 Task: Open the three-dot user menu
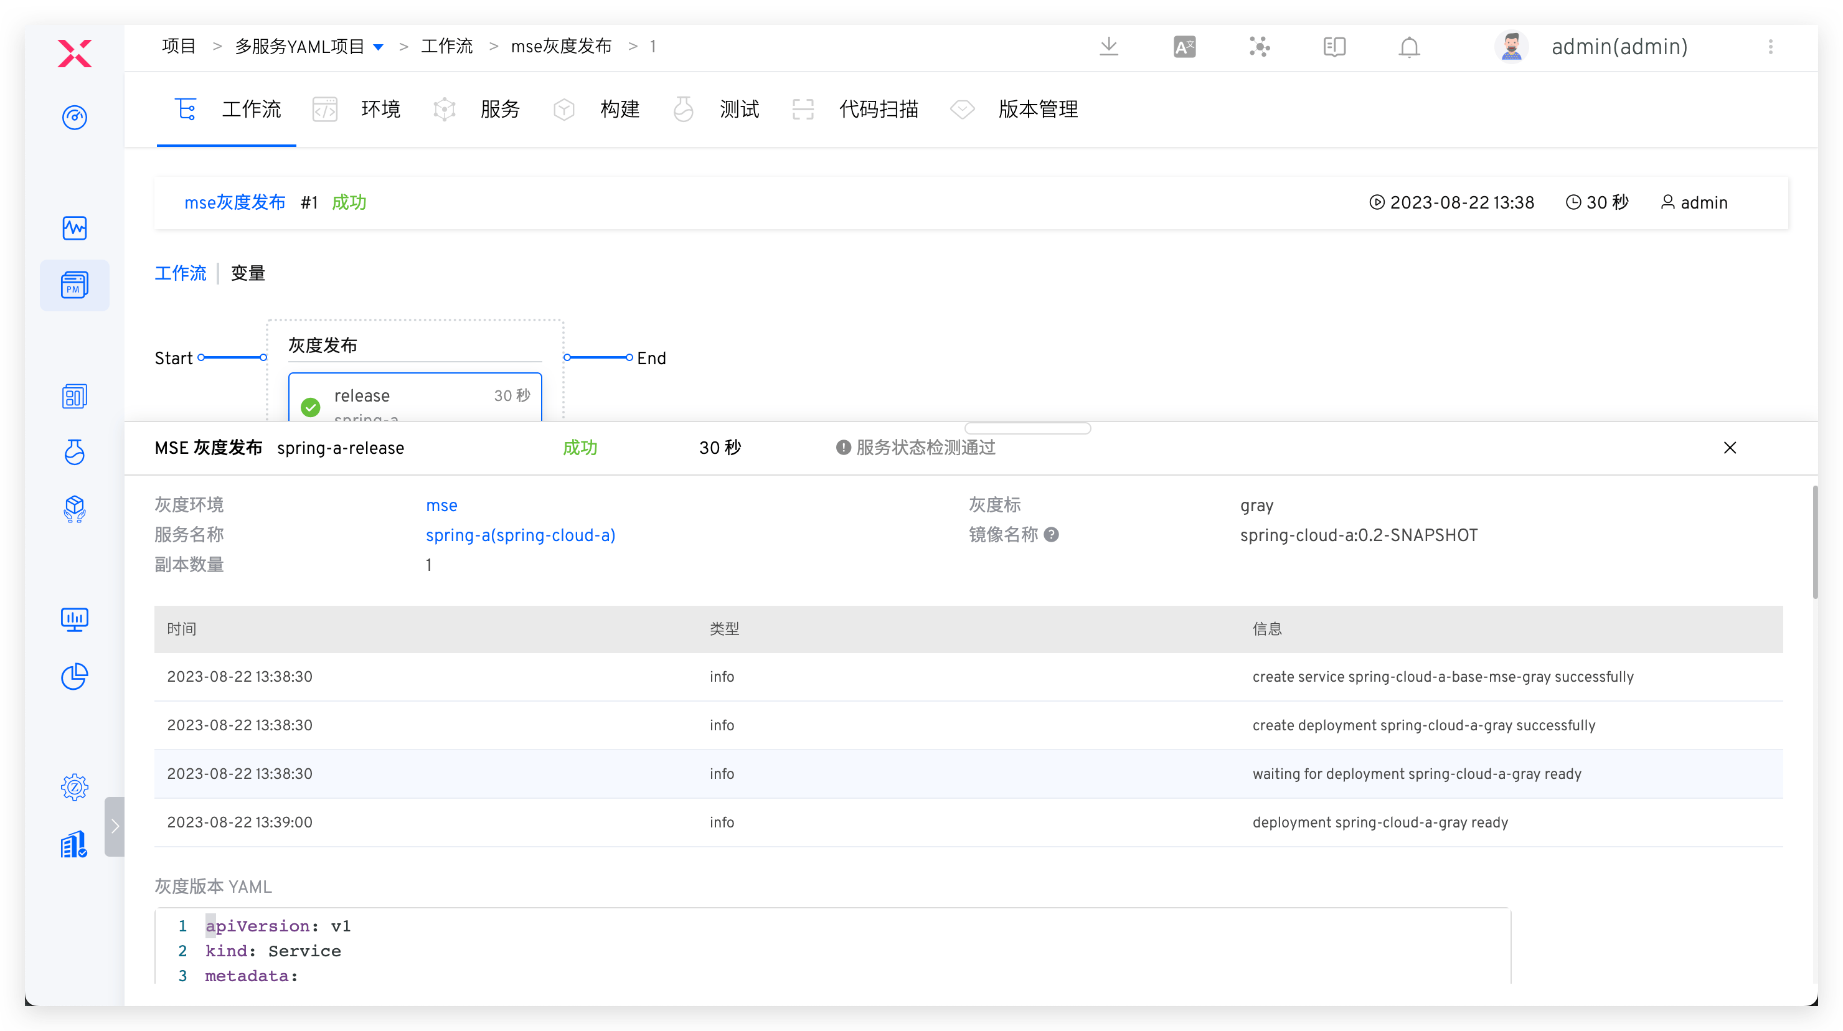click(1771, 47)
